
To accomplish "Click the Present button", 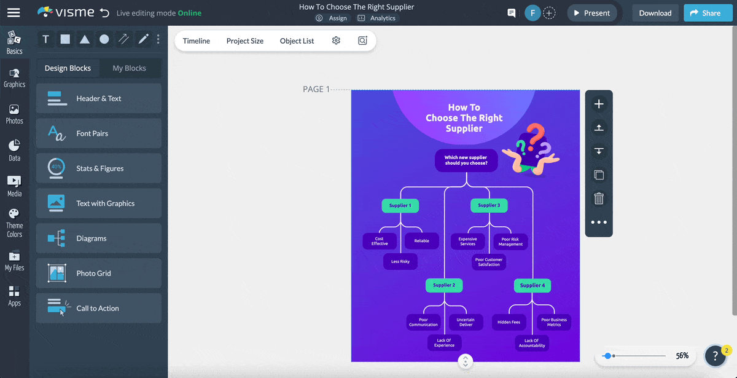I will [x=591, y=12].
